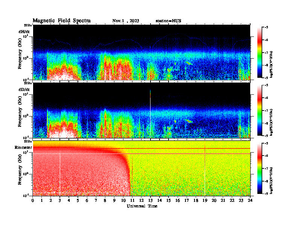Click the -7 tick on the dD/dt colorbar
The width and height of the screenshot is (298, 230).
click(266, 110)
